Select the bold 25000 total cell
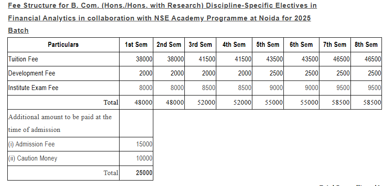 click(x=144, y=173)
